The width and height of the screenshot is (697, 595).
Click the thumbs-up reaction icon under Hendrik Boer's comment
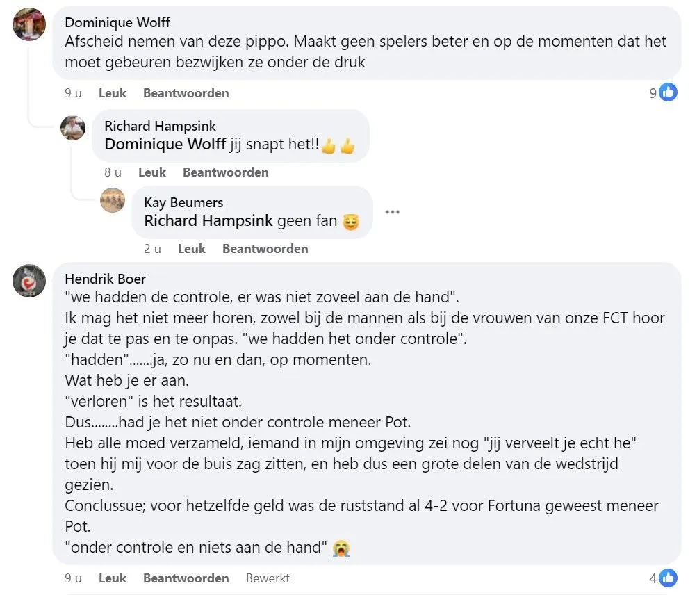(666, 578)
